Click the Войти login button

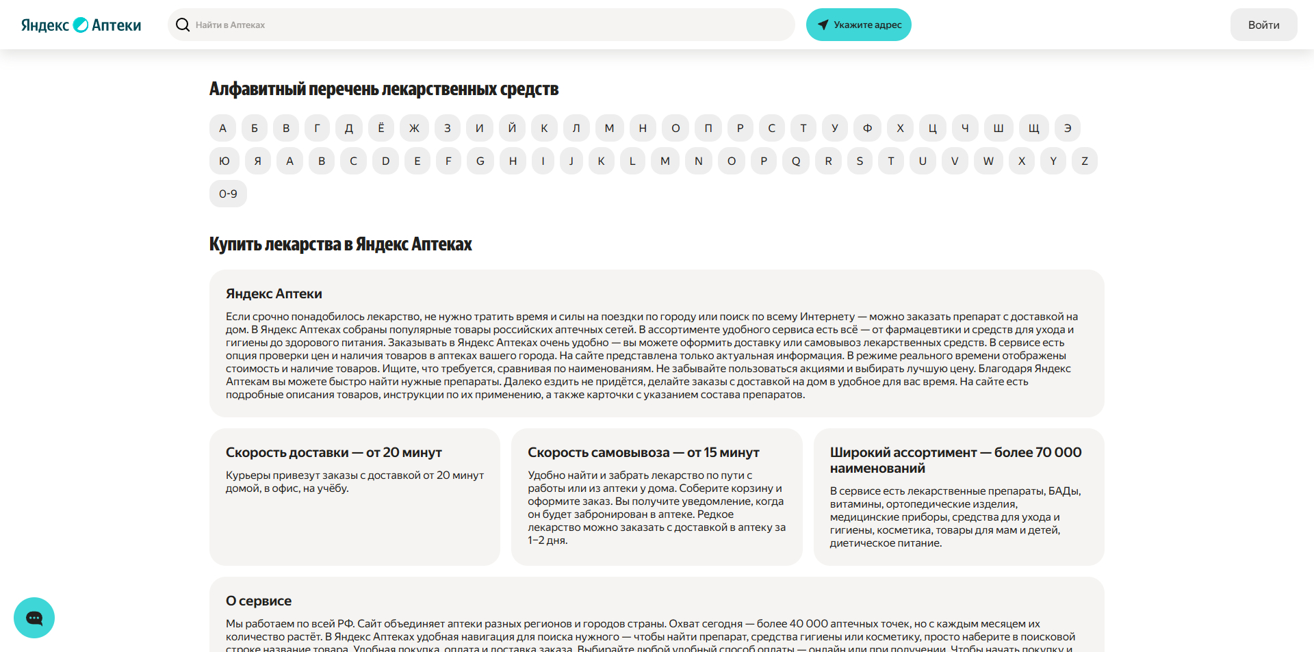point(1263,25)
